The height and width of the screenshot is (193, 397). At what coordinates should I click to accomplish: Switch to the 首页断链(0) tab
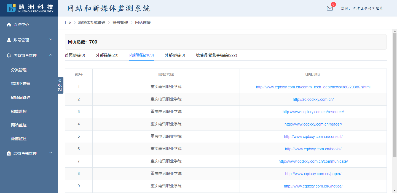(75, 55)
